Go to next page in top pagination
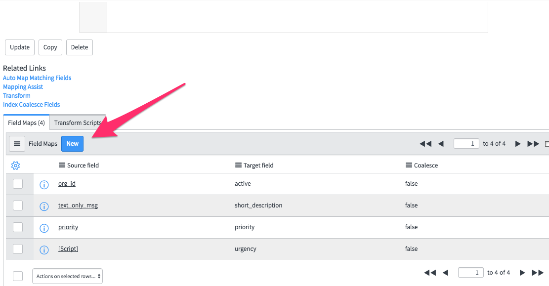The height and width of the screenshot is (286, 549). 518,144
